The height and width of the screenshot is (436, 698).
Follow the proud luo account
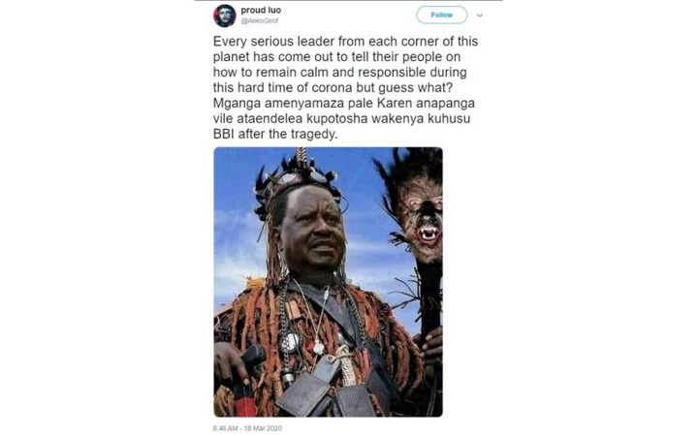coord(442,16)
